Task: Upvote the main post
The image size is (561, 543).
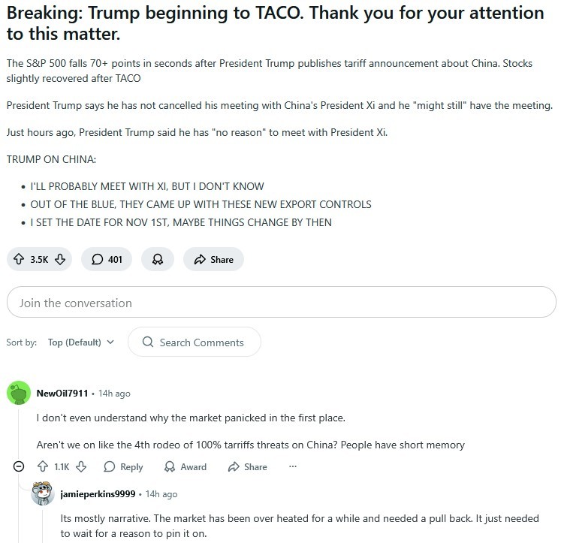Action: (18, 259)
